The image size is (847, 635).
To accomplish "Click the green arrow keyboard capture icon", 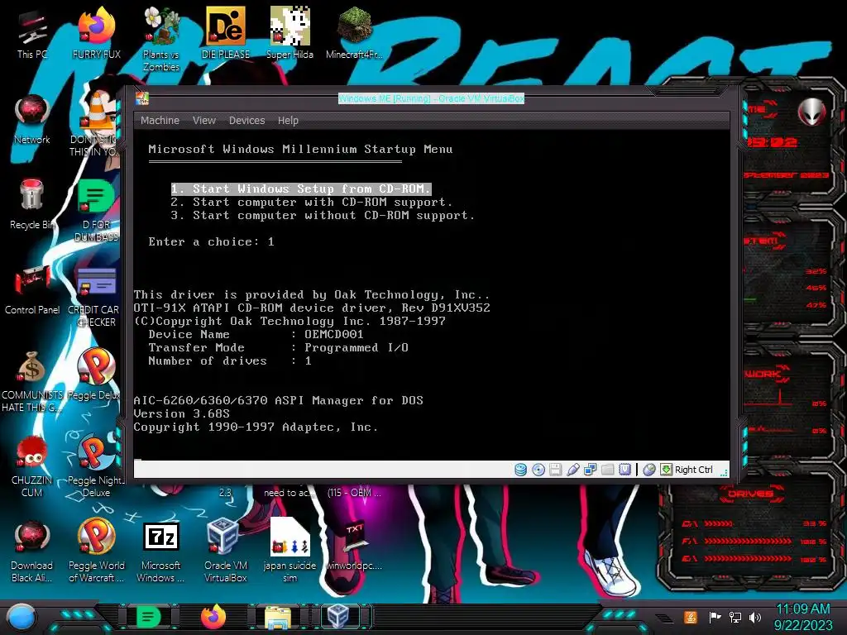I will point(666,470).
